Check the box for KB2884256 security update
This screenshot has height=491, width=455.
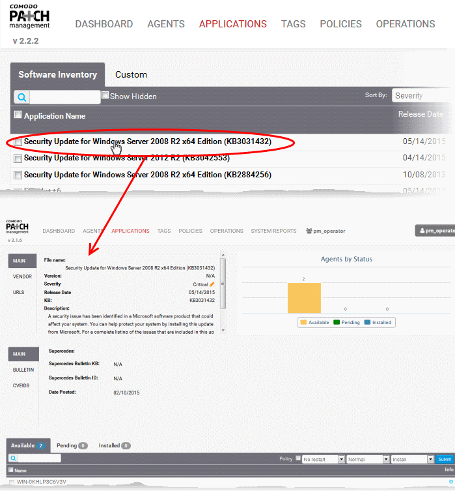tap(18, 175)
